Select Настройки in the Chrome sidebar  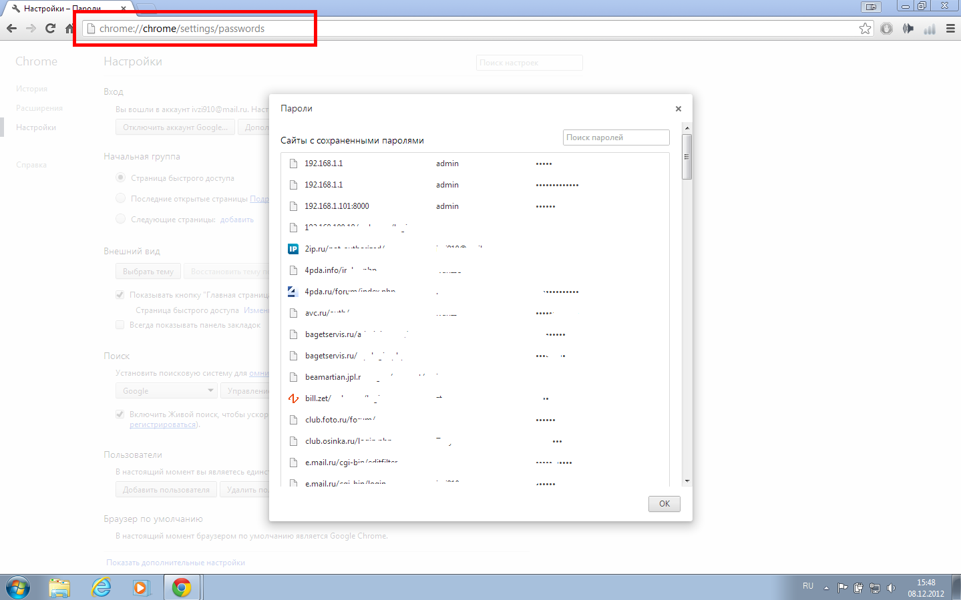(x=36, y=127)
